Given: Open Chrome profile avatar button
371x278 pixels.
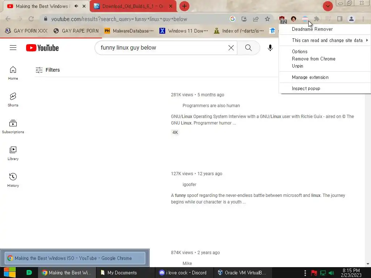Looking at the screenshot, I should [x=351, y=19].
